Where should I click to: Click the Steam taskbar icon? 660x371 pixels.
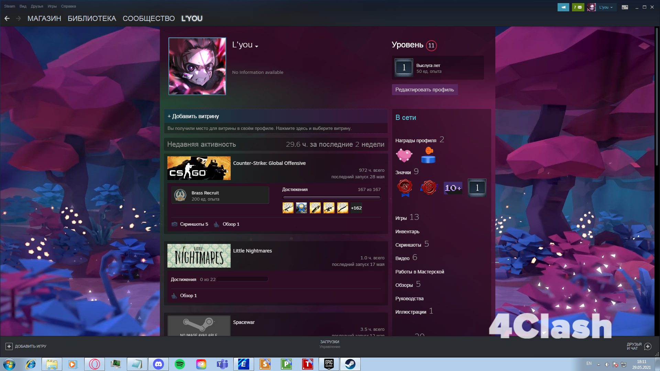pyautogui.click(x=350, y=364)
